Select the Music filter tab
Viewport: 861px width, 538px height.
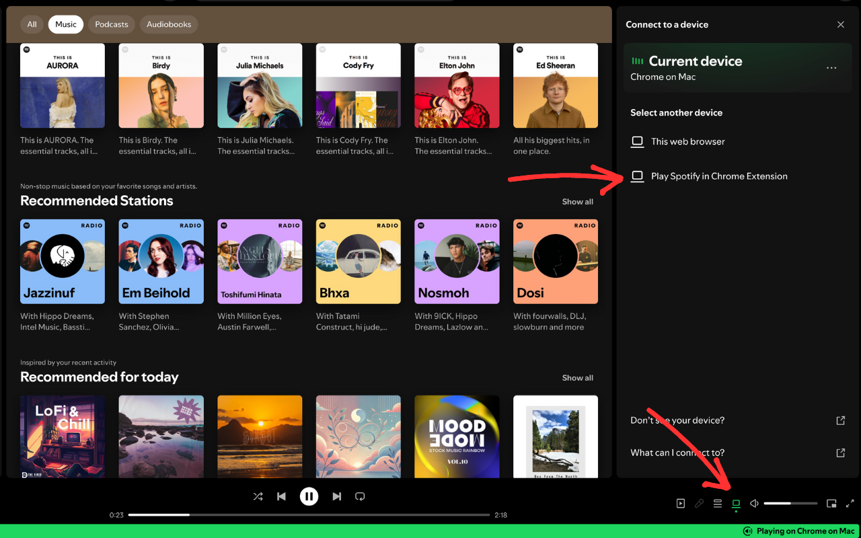[x=66, y=24]
